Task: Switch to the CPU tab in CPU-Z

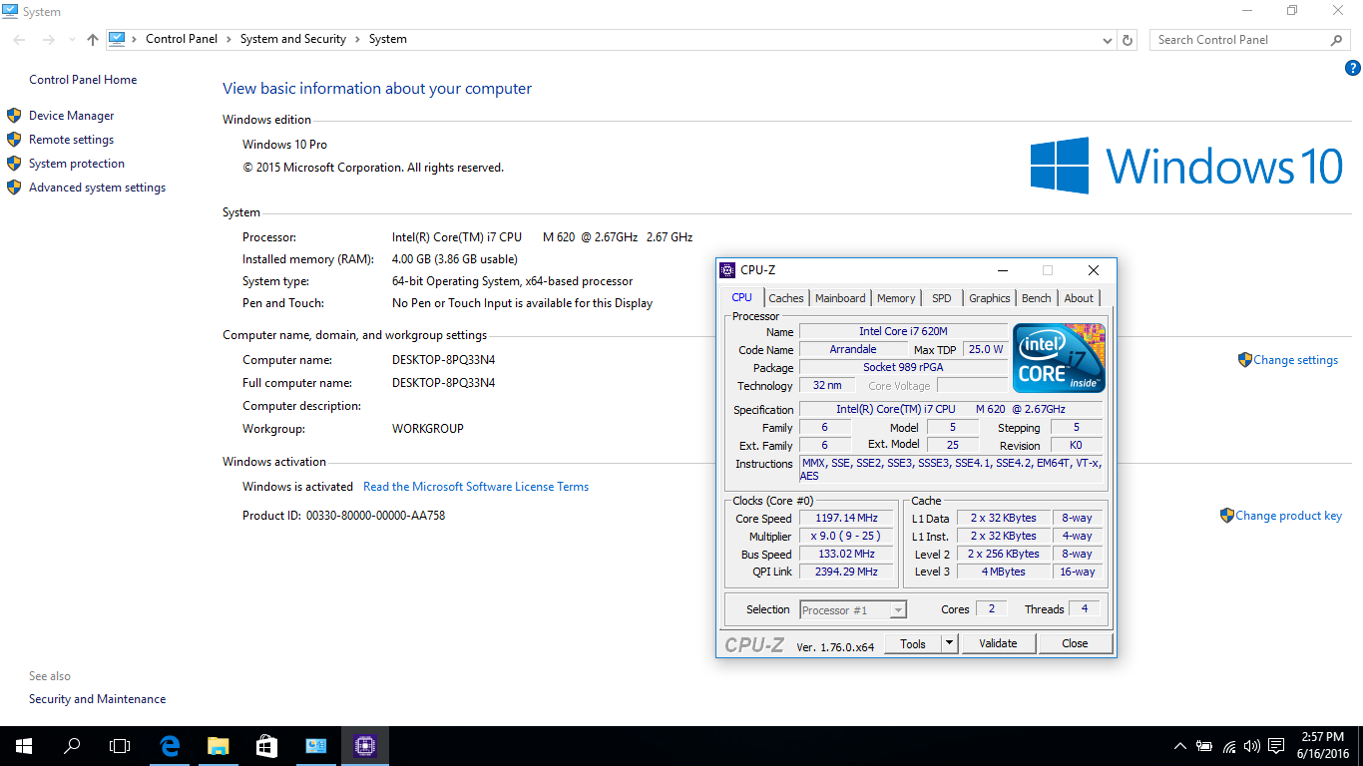Action: click(x=741, y=297)
